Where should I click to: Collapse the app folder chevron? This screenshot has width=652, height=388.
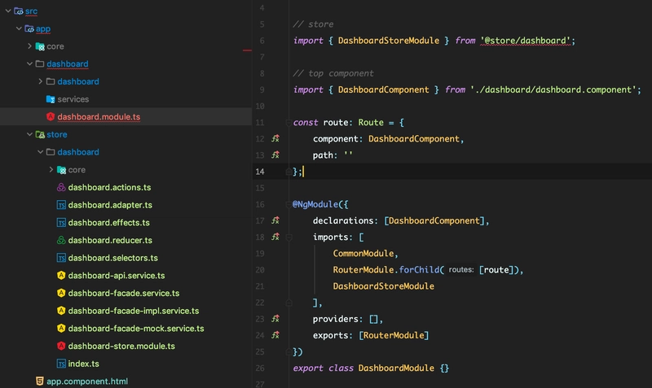pyautogui.click(x=19, y=28)
